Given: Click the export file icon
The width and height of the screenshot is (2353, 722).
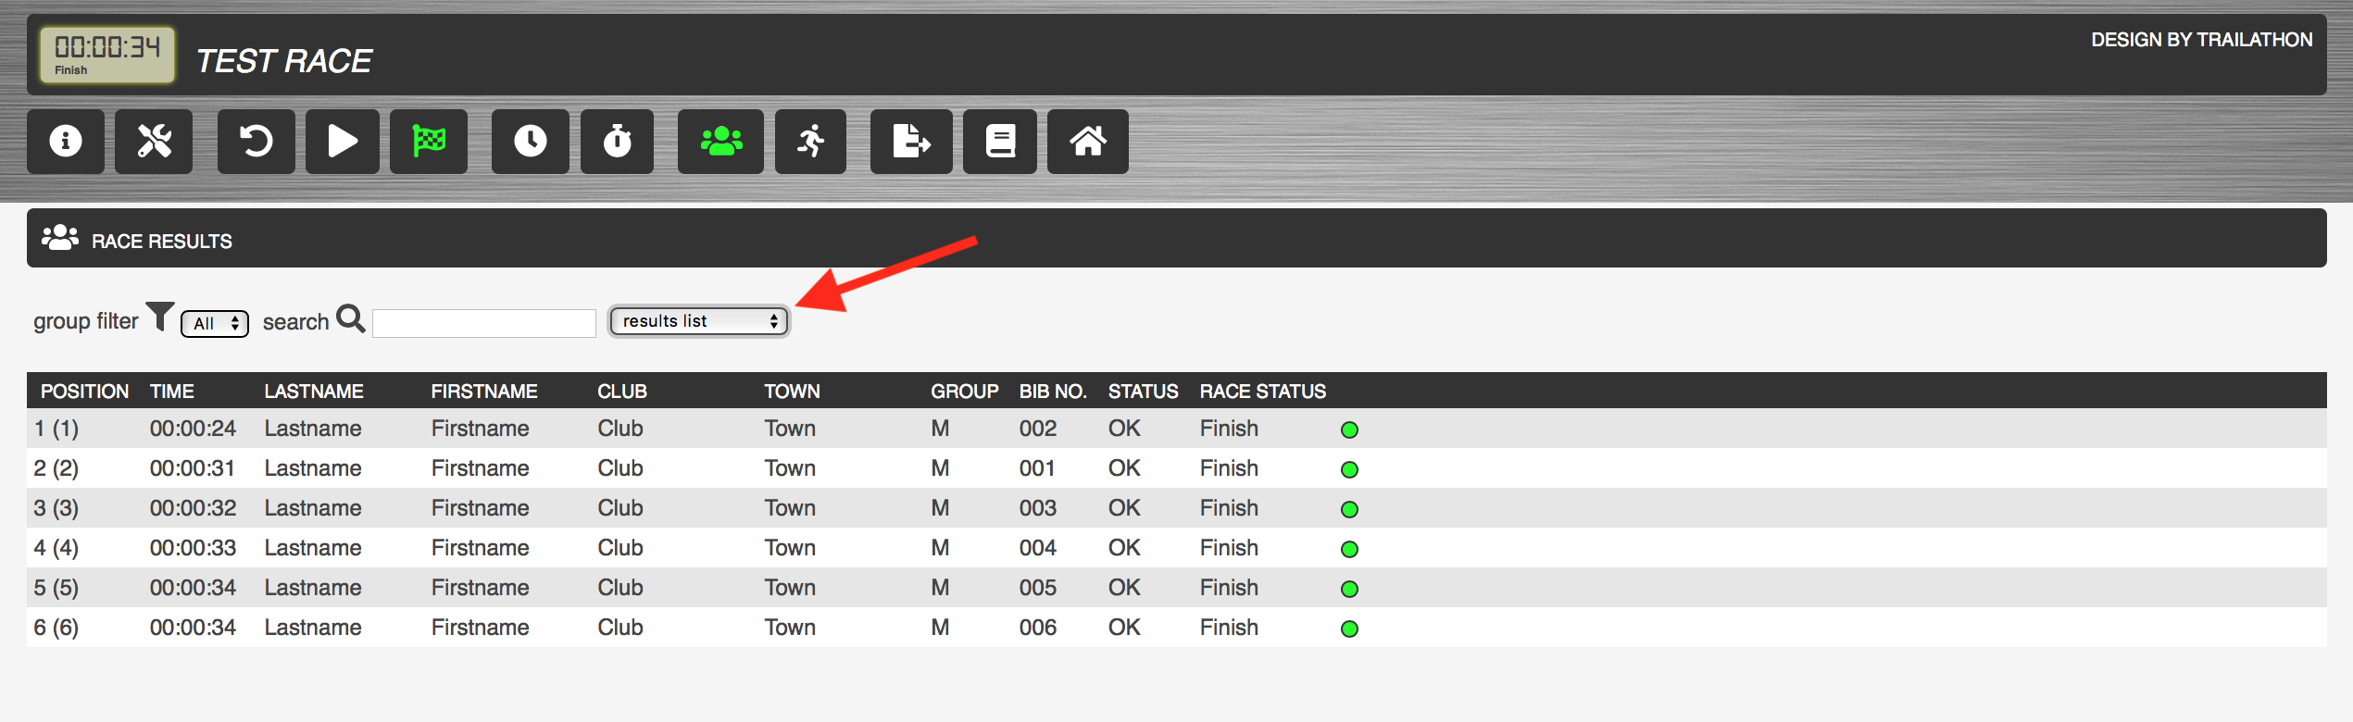Looking at the screenshot, I should (x=910, y=142).
